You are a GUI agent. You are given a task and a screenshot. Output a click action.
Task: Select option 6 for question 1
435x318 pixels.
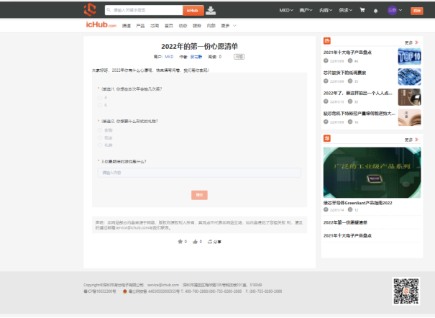click(100, 105)
